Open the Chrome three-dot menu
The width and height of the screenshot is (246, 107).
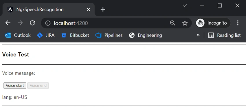(x=238, y=23)
